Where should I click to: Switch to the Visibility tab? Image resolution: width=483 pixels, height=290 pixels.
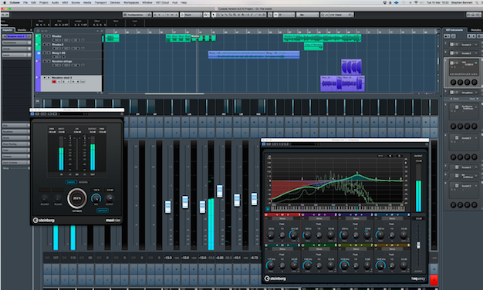22,30
